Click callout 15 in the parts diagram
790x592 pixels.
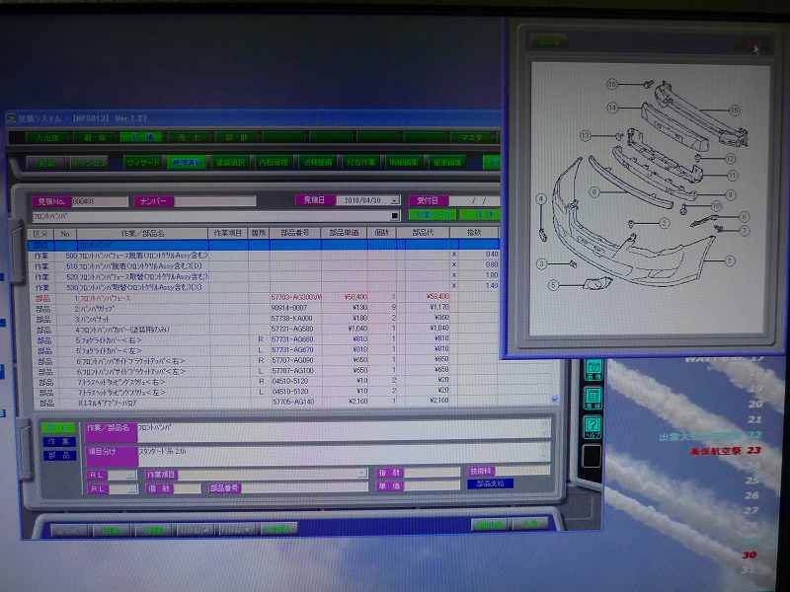(735, 110)
